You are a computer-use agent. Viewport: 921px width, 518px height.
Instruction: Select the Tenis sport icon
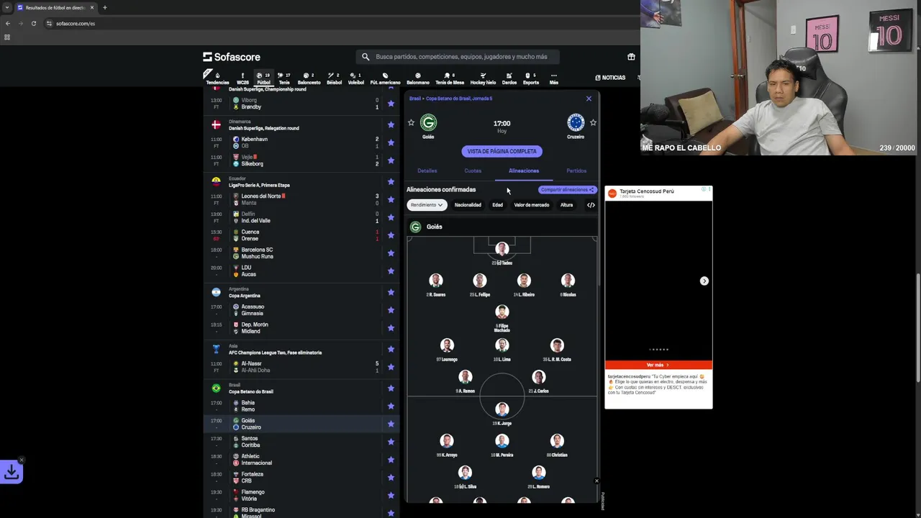tap(284, 78)
